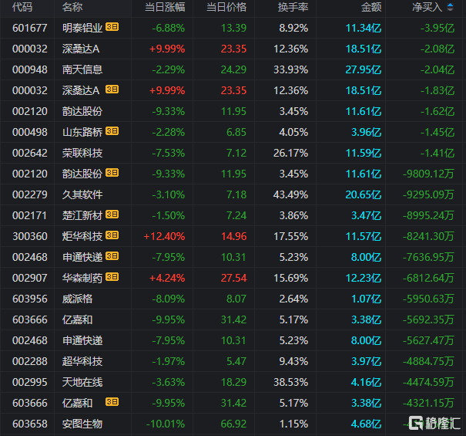Viewport: 466px width, 436px height.
Task: Open stock code 000948
Action: tap(30, 69)
